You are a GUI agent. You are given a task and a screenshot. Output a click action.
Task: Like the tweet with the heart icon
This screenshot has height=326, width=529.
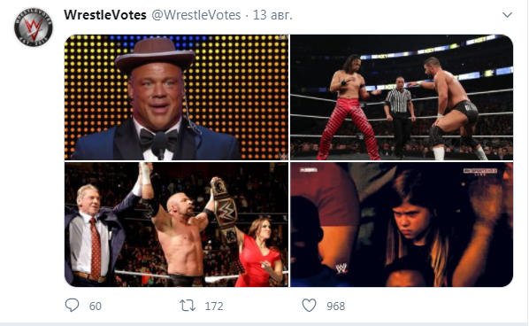pos(309,306)
